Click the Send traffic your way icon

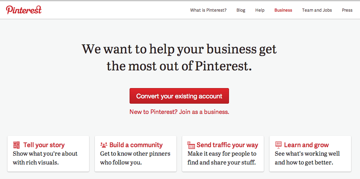tap(191, 145)
